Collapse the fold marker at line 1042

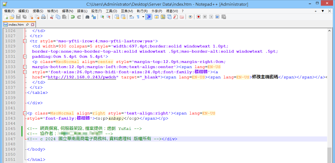point(25,113)
